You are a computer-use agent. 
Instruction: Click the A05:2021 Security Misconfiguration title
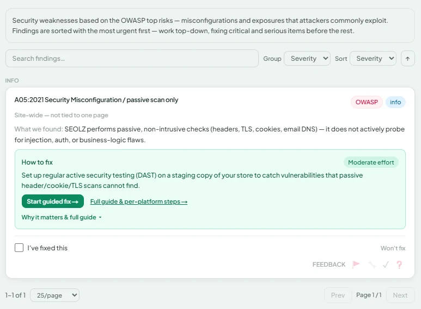click(x=96, y=100)
